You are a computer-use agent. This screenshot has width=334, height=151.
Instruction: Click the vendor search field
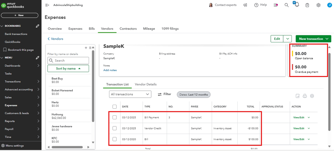coord(68,60)
